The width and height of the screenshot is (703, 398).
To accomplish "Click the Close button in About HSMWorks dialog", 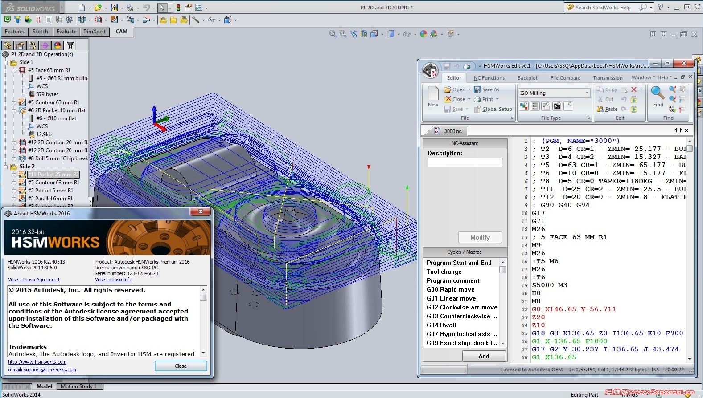I will (x=181, y=366).
